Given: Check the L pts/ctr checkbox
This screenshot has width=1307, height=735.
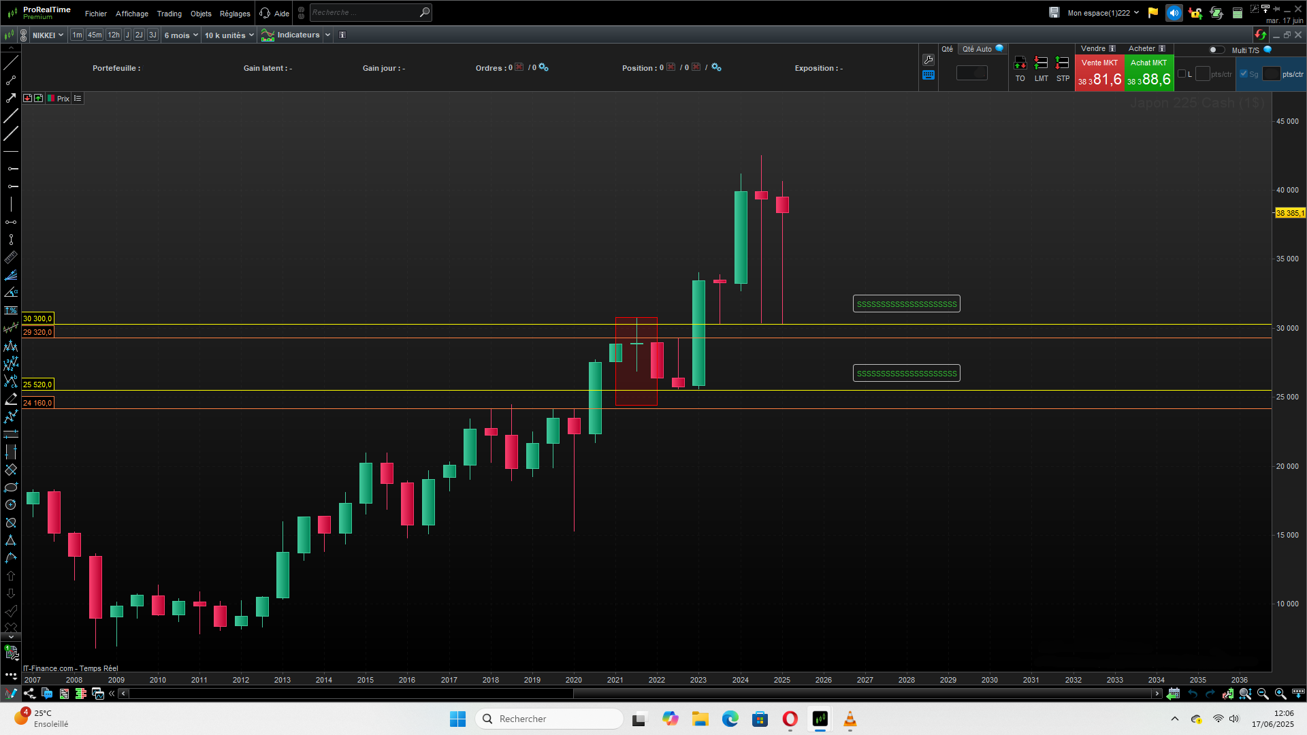Looking at the screenshot, I should click(1182, 74).
